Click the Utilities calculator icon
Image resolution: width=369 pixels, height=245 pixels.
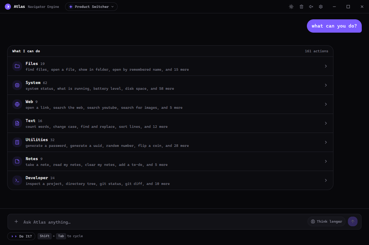17,142
